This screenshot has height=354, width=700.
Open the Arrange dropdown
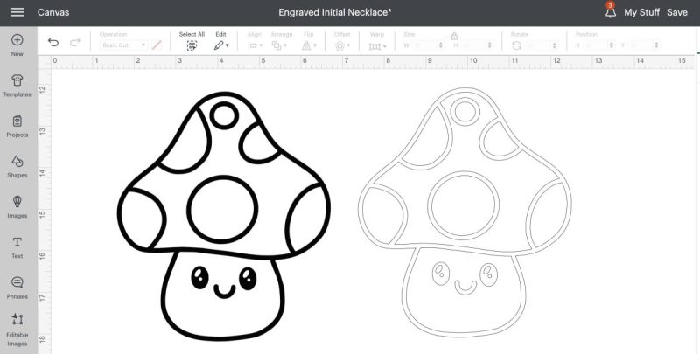tap(279, 45)
